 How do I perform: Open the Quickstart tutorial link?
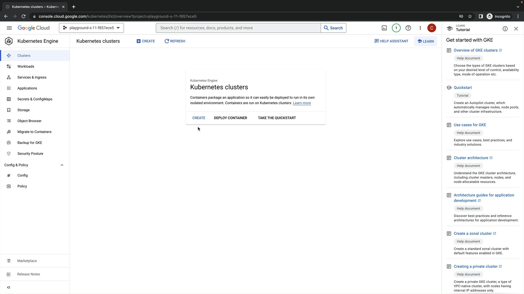[463, 88]
